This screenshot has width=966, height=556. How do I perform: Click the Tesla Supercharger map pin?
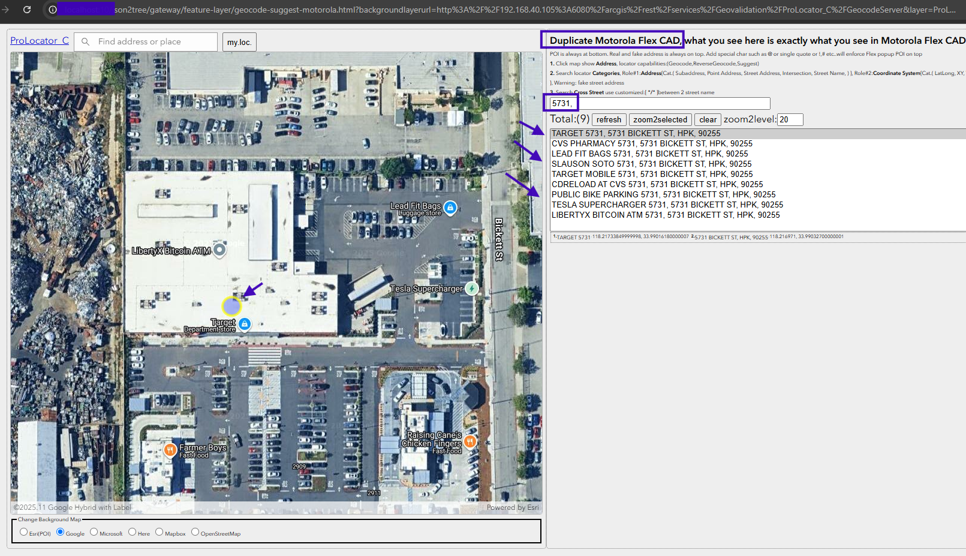472,288
